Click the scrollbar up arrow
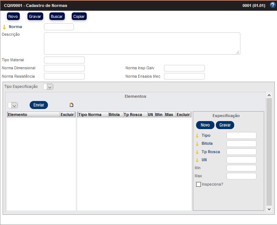This screenshot has height=225, width=277. (x=269, y=95)
